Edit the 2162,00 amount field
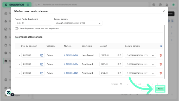This screenshot has height=101, width=179. point(111,73)
